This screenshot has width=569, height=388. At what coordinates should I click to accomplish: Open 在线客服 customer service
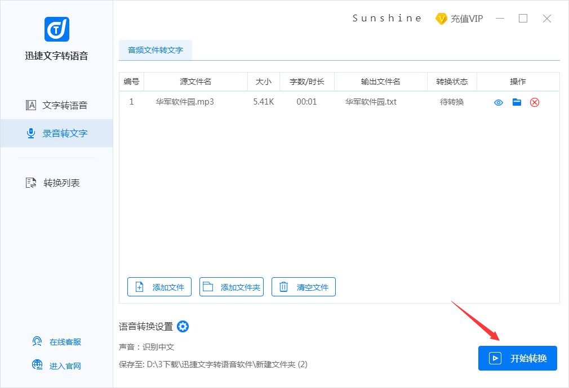coord(56,341)
